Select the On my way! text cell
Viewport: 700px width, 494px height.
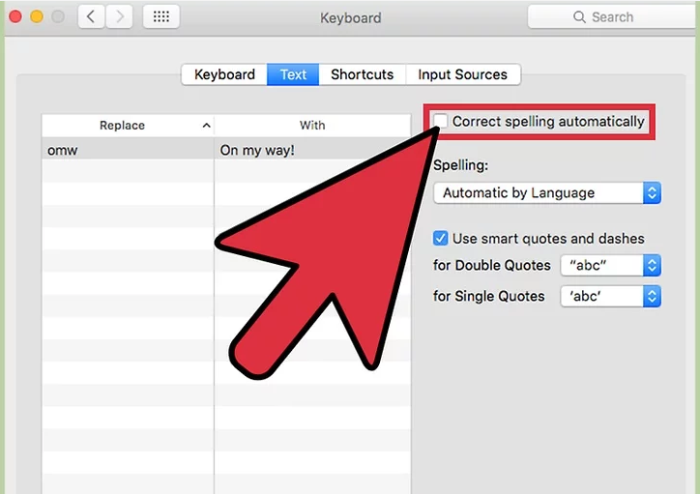(257, 151)
